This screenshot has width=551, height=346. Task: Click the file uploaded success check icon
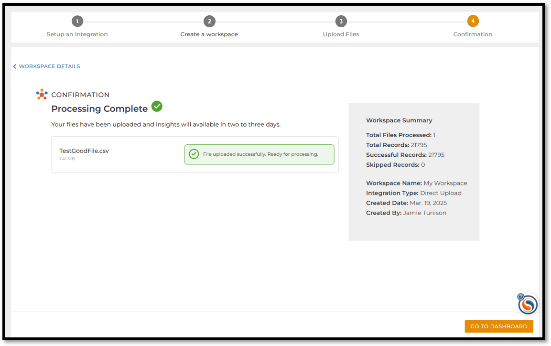click(x=194, y=154)
